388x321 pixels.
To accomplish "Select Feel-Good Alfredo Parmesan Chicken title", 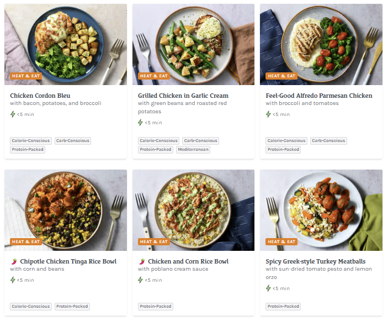I will tap(318, 96).
